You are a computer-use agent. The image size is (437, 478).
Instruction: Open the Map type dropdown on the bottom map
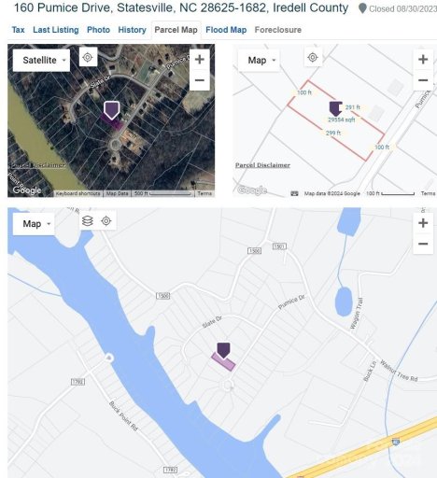34,224
